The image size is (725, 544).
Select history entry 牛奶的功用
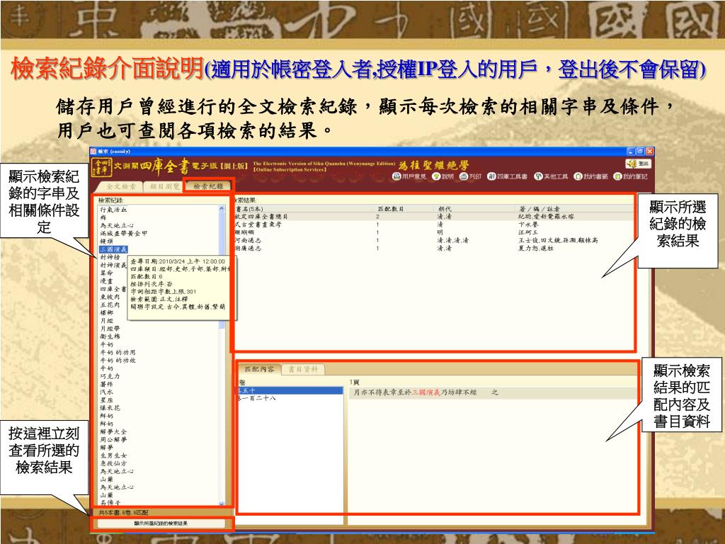[x=118, y=352]
